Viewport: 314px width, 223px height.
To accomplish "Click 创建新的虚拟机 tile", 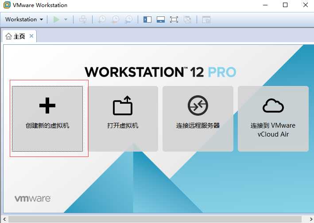I will click(47, 119).
